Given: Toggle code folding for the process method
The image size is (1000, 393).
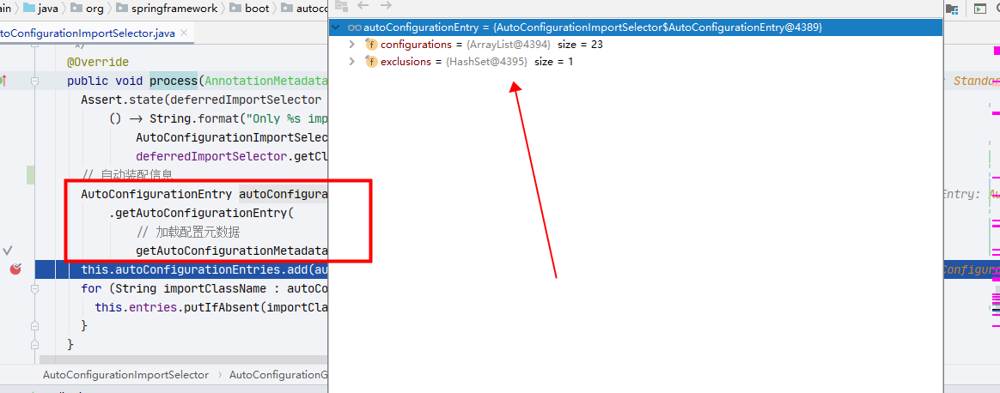Looking at the screenshot, I should tap(35, 82).
